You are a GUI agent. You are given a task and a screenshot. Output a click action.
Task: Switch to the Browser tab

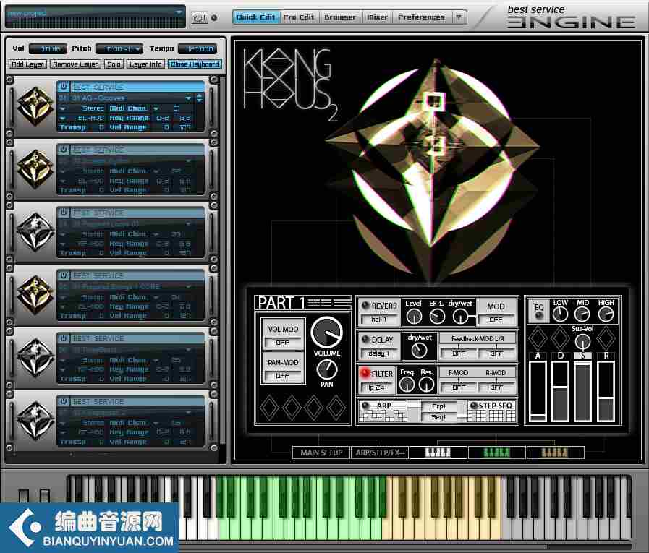click(x=340, y=17)
